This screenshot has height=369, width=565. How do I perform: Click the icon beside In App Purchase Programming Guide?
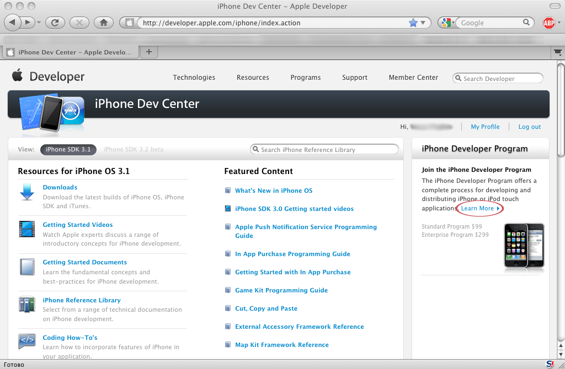coord(228,253)
